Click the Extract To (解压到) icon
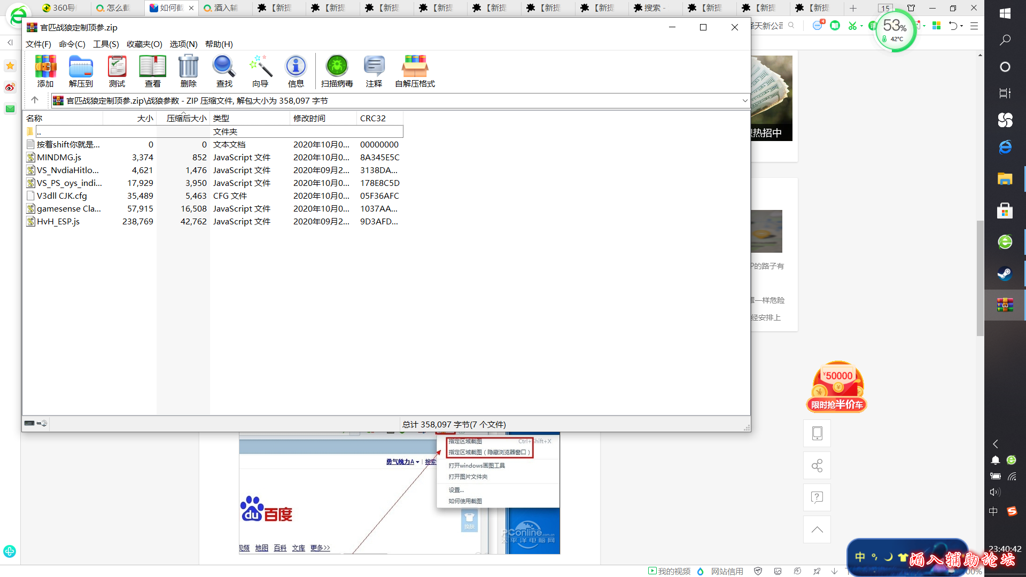Image resolution: width=1026 pixels, height=577 pixels. [x=81, y=71]
